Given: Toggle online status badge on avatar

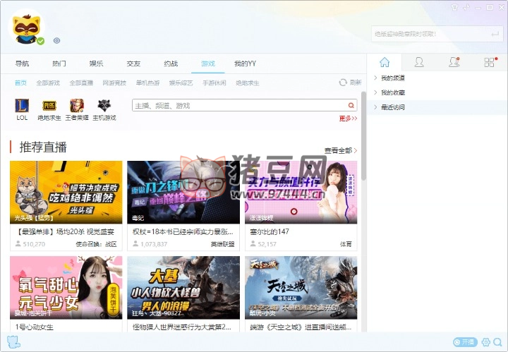Looking at the screenshot, I should click(41, 41).
